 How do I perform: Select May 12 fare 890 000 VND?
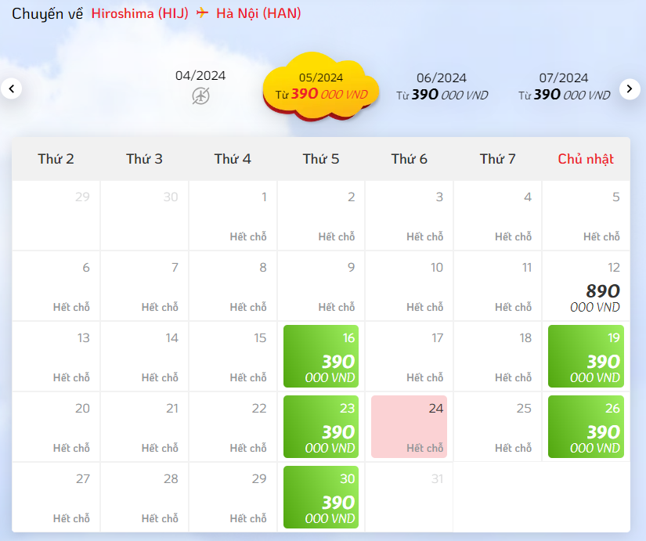[x=586, y=286]
